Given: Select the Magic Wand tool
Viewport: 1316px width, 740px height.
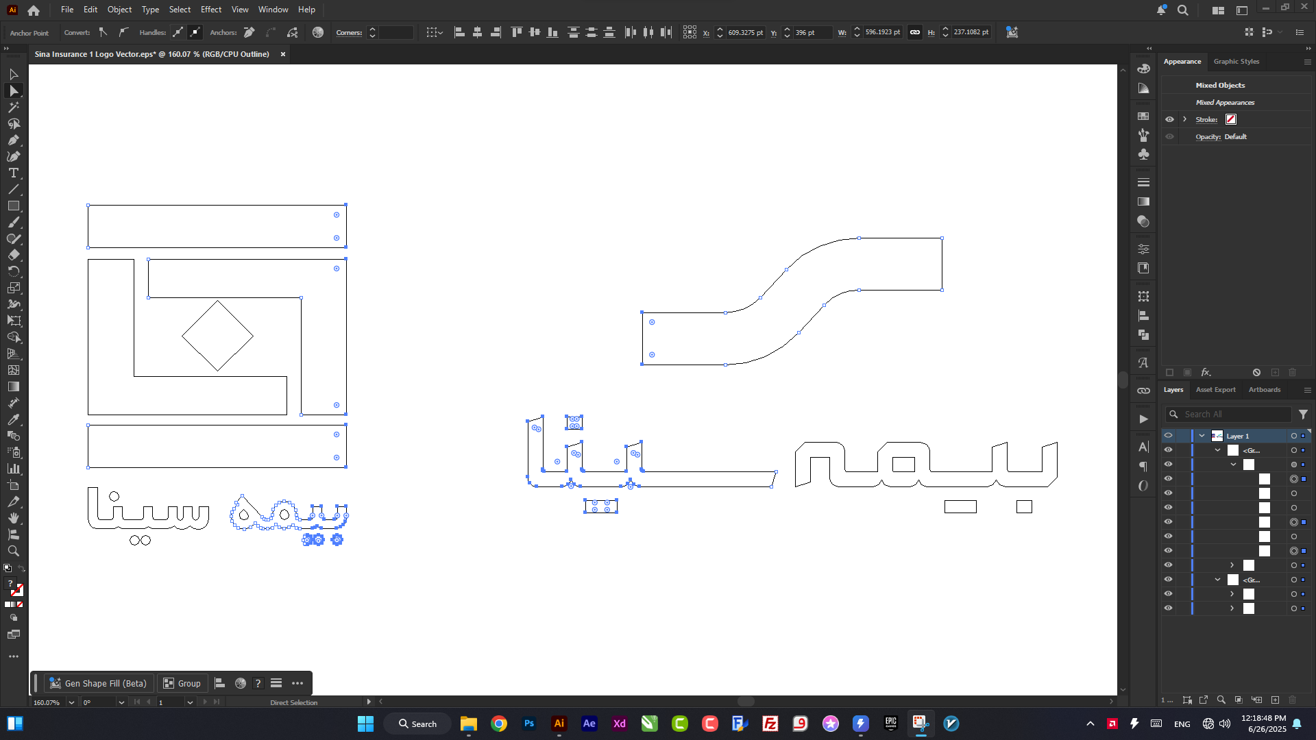Looking at the screenshot, I should point(14,107).
